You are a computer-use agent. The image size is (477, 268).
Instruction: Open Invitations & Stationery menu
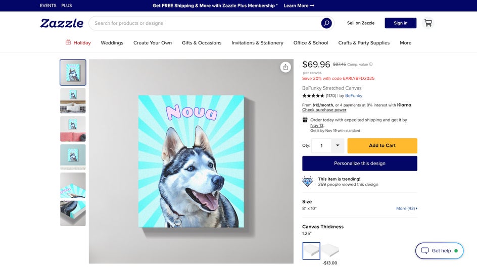tap(257, 43)
